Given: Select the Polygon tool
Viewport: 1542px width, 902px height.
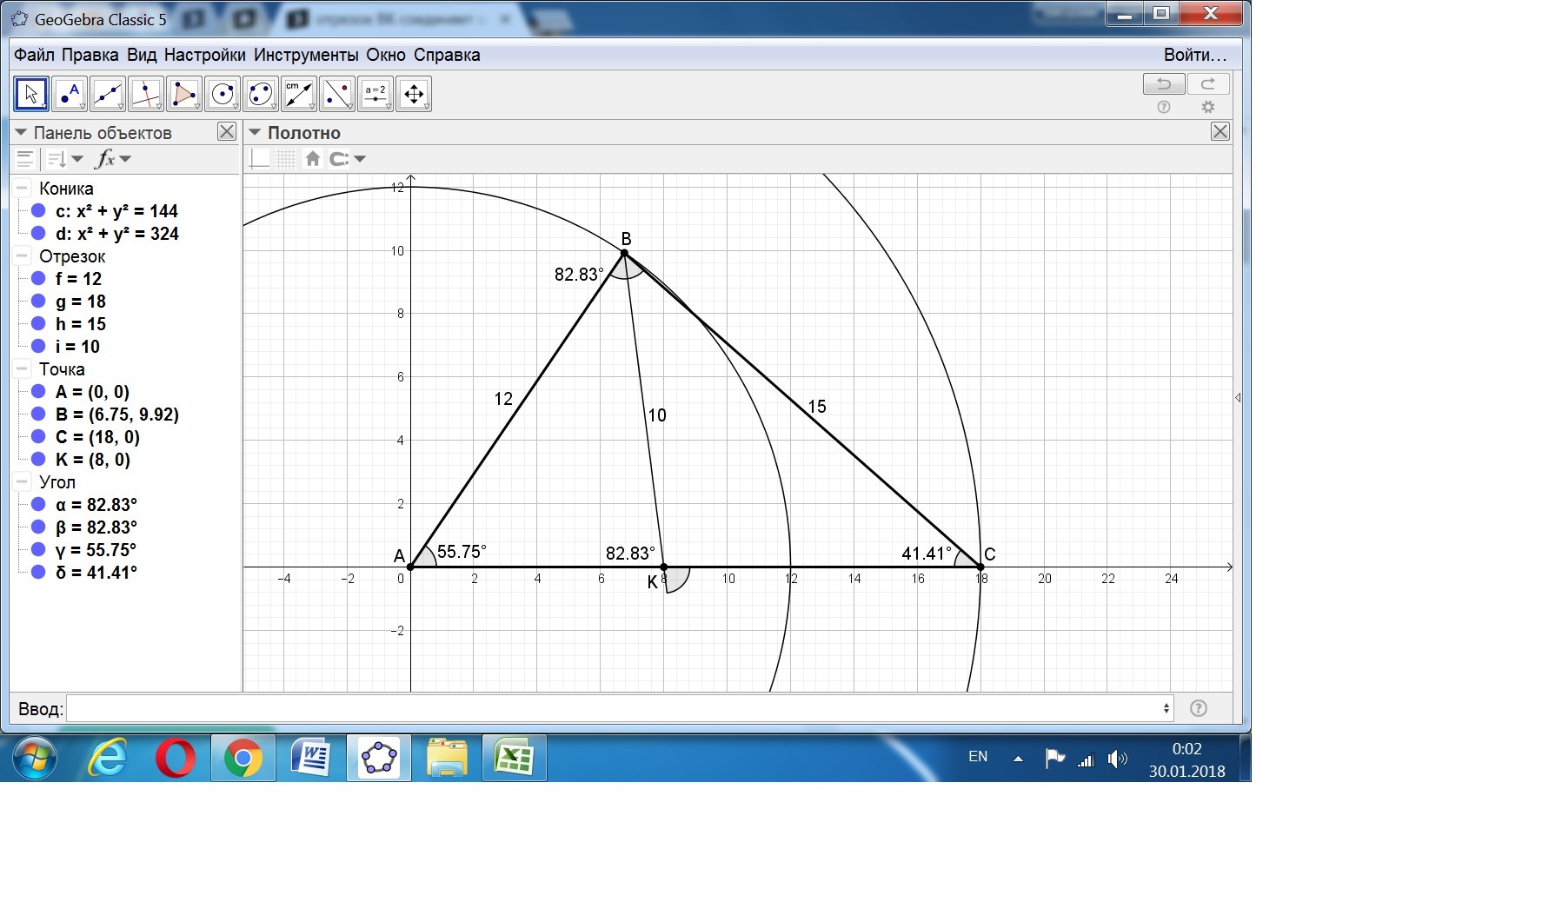Looking at the screenshot, I should [x=184, y=94].
